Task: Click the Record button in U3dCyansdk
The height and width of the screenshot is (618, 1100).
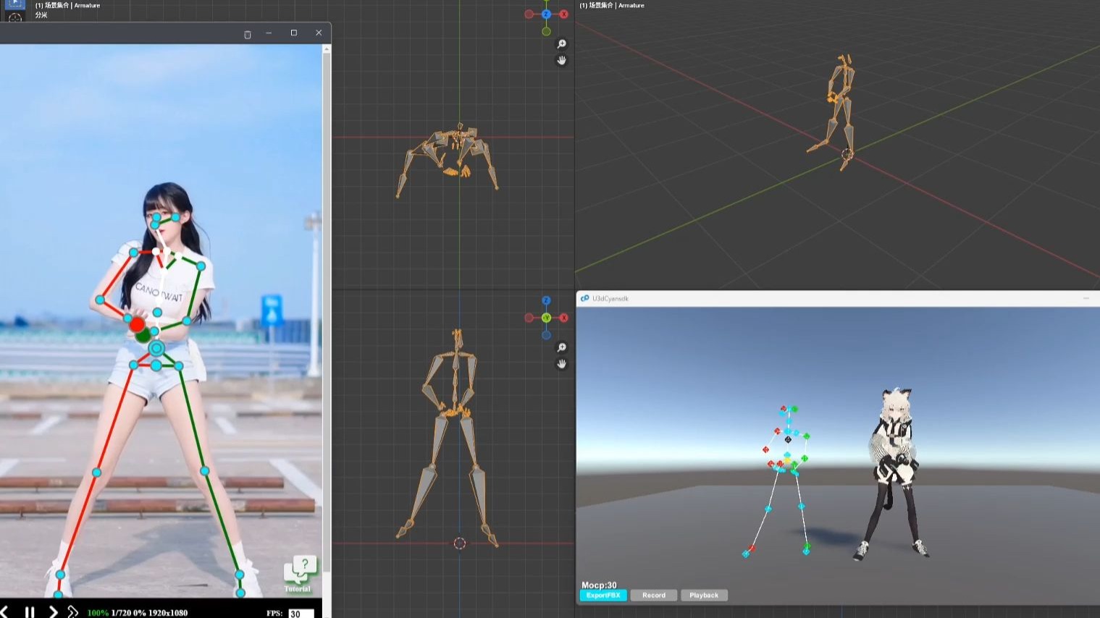Action: pyautogui.click(x=654, y=596)
